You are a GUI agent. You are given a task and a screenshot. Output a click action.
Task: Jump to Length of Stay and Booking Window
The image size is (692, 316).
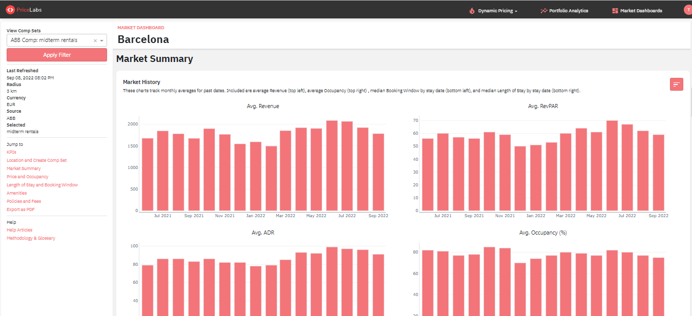(x=42, y=185)
